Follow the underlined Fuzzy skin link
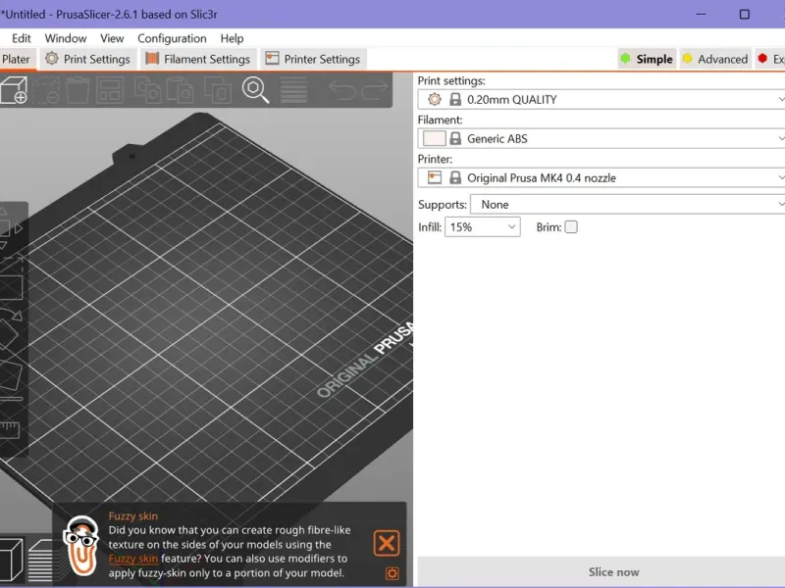Viewport: 785px width, 588px height. click(x=133, y=559)
